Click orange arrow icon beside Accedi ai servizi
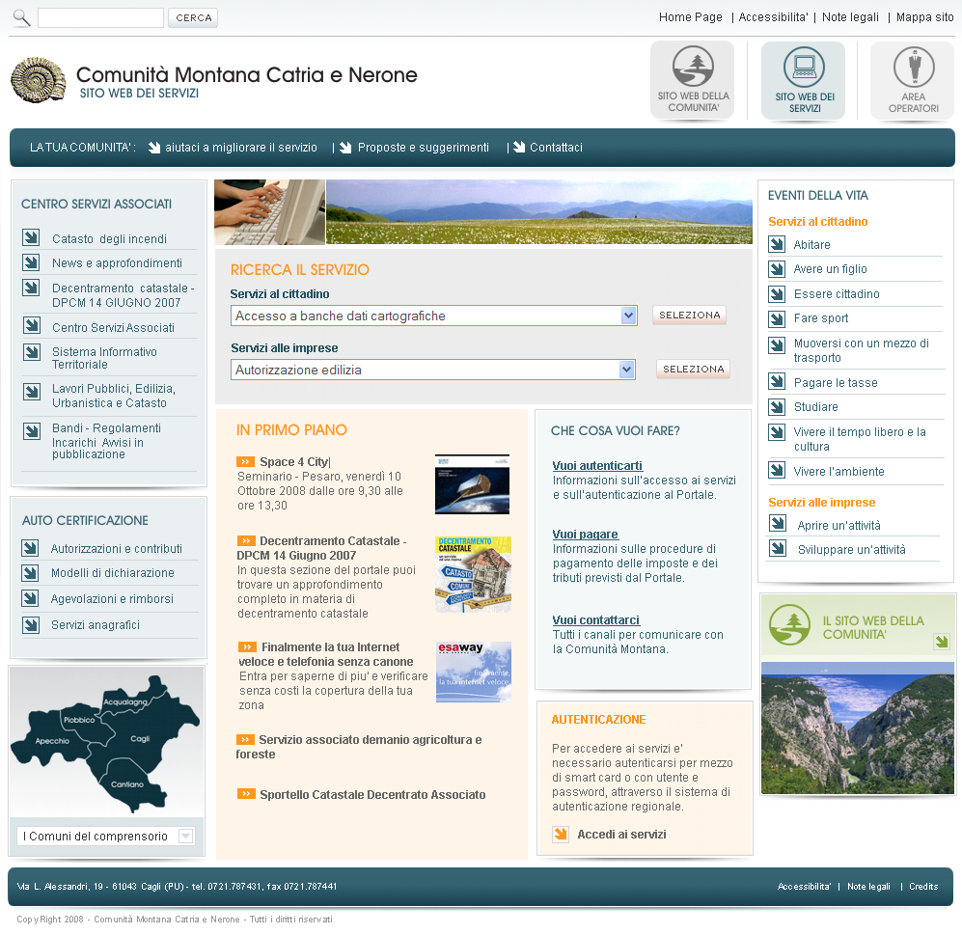Viewport: 962px width, 934px height. [561, 834]
